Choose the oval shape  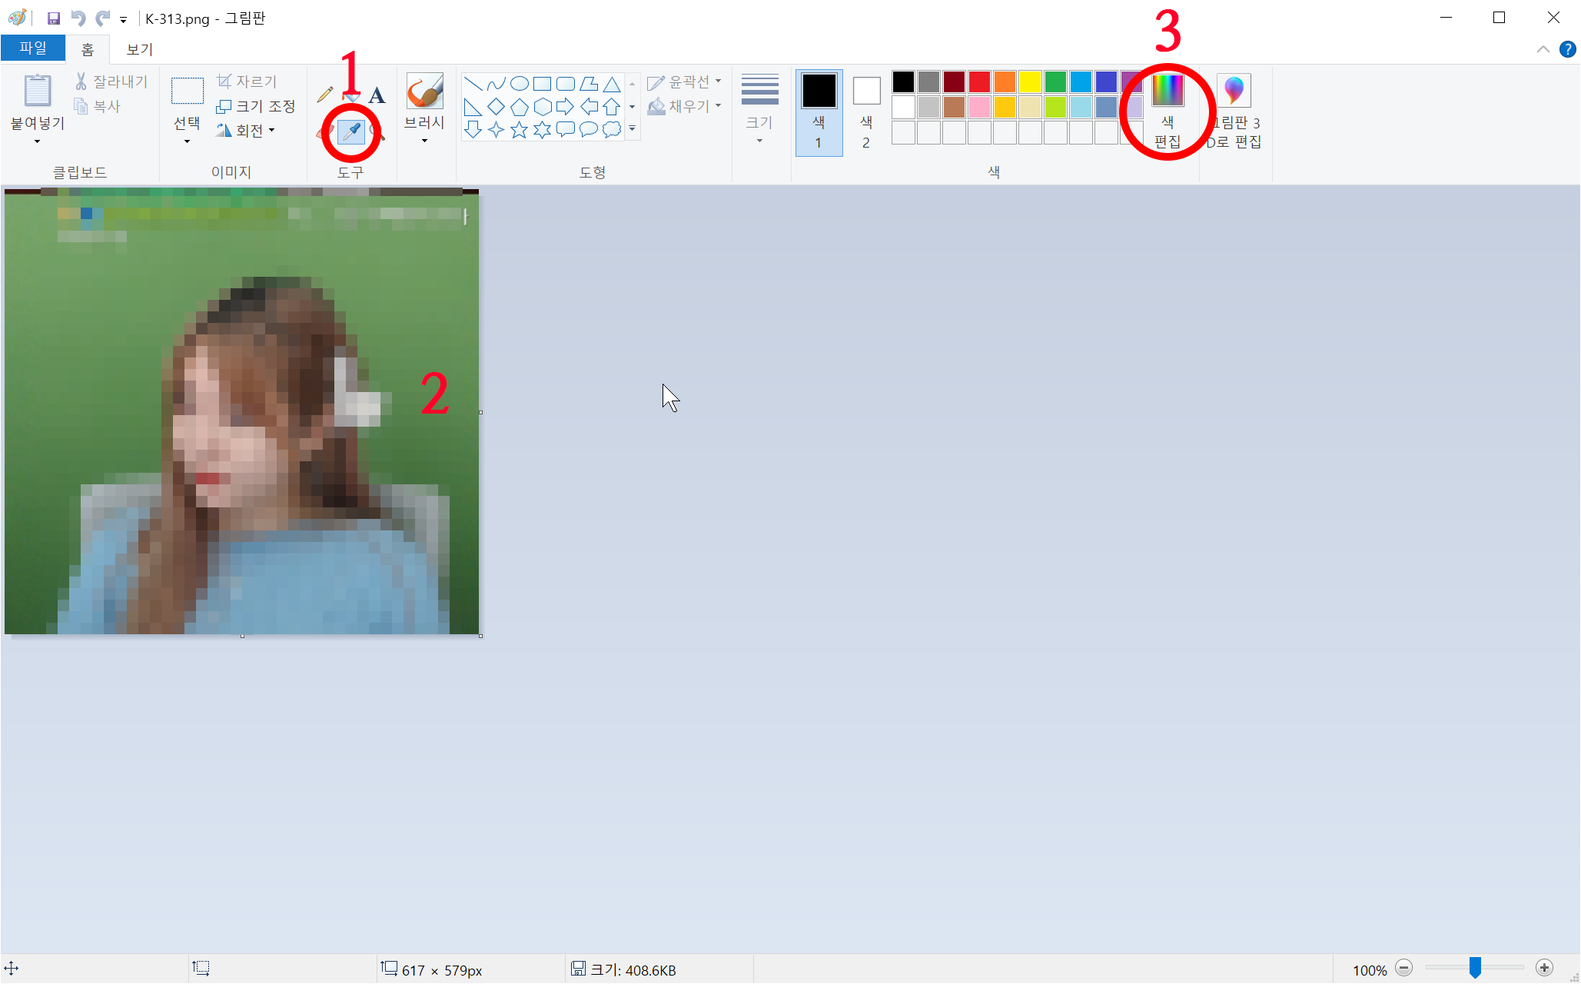pos(520,84)
